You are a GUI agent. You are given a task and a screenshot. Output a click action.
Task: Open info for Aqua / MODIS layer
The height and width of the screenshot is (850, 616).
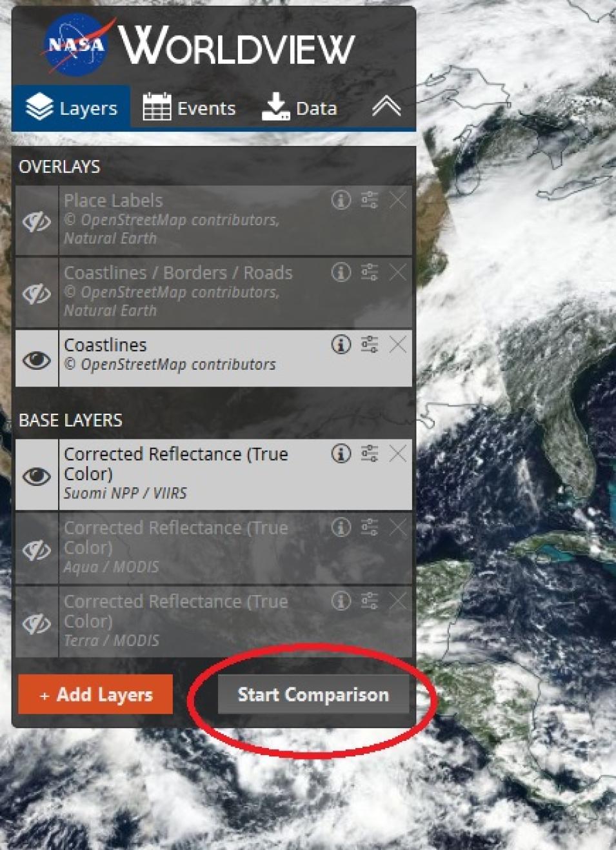[341, 528]
